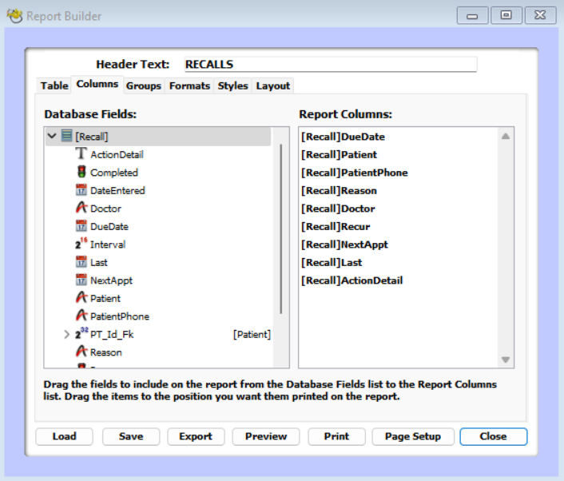Click the PatientPhone string icon
This screenshot has width=564, height=481.
(x=81, y=316)
